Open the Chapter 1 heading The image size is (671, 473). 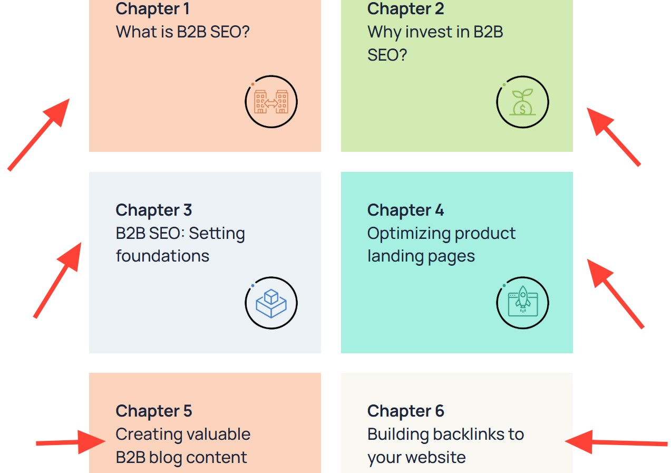coord(152,9)
